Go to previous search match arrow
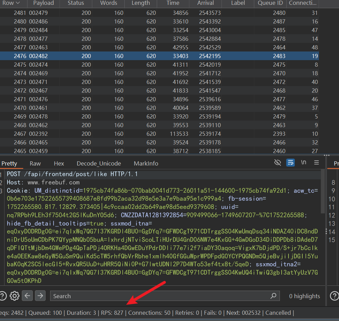The height and width of the screenshot is (321, 339). coord(28,296)
